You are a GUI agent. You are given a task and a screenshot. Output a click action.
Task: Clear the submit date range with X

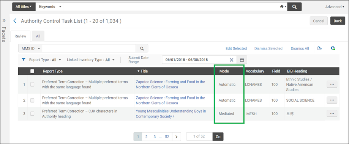[232, 60]
